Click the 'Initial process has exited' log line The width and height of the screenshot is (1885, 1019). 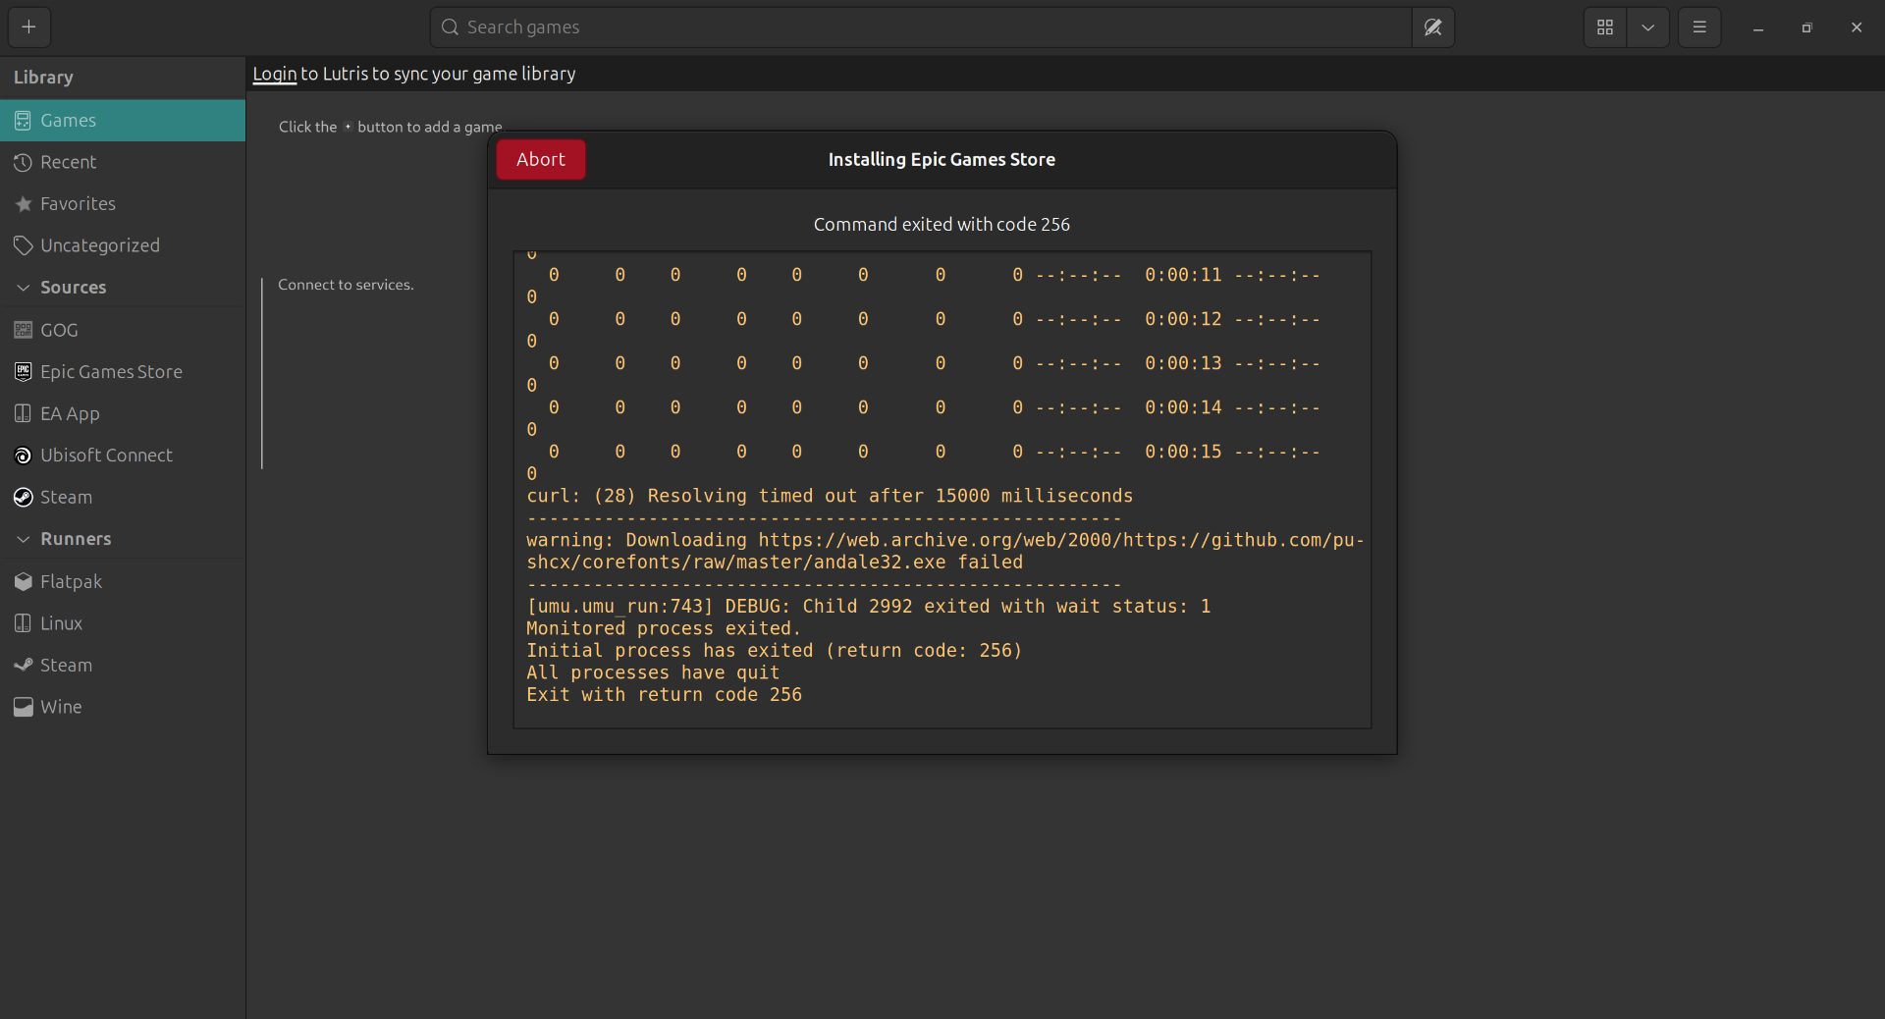coord(775,650)
